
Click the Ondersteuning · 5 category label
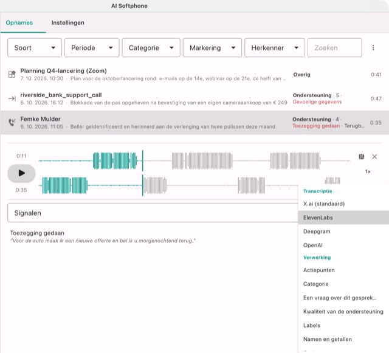[x=317, y=95]
